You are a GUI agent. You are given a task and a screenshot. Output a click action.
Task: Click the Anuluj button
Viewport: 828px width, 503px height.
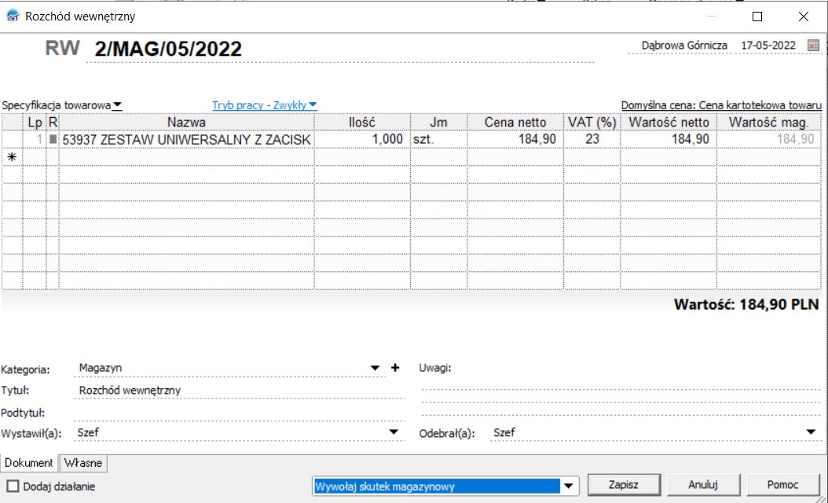pyautogui.click(x=703, y=485)
